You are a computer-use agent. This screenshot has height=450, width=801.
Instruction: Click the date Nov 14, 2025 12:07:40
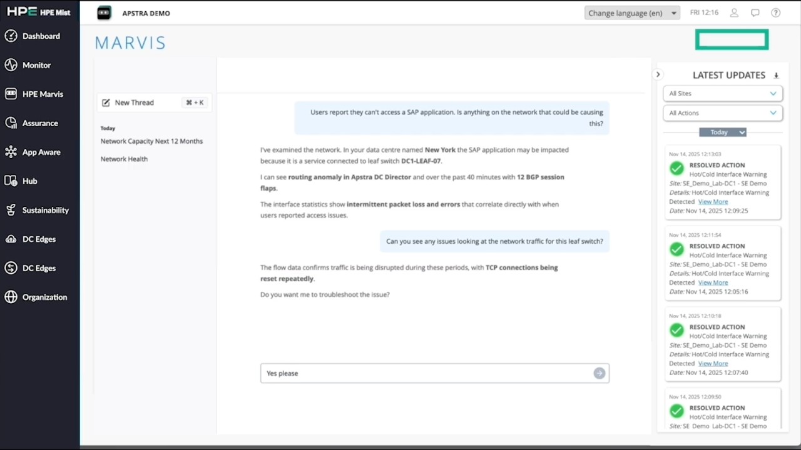(x=717, y=372)
